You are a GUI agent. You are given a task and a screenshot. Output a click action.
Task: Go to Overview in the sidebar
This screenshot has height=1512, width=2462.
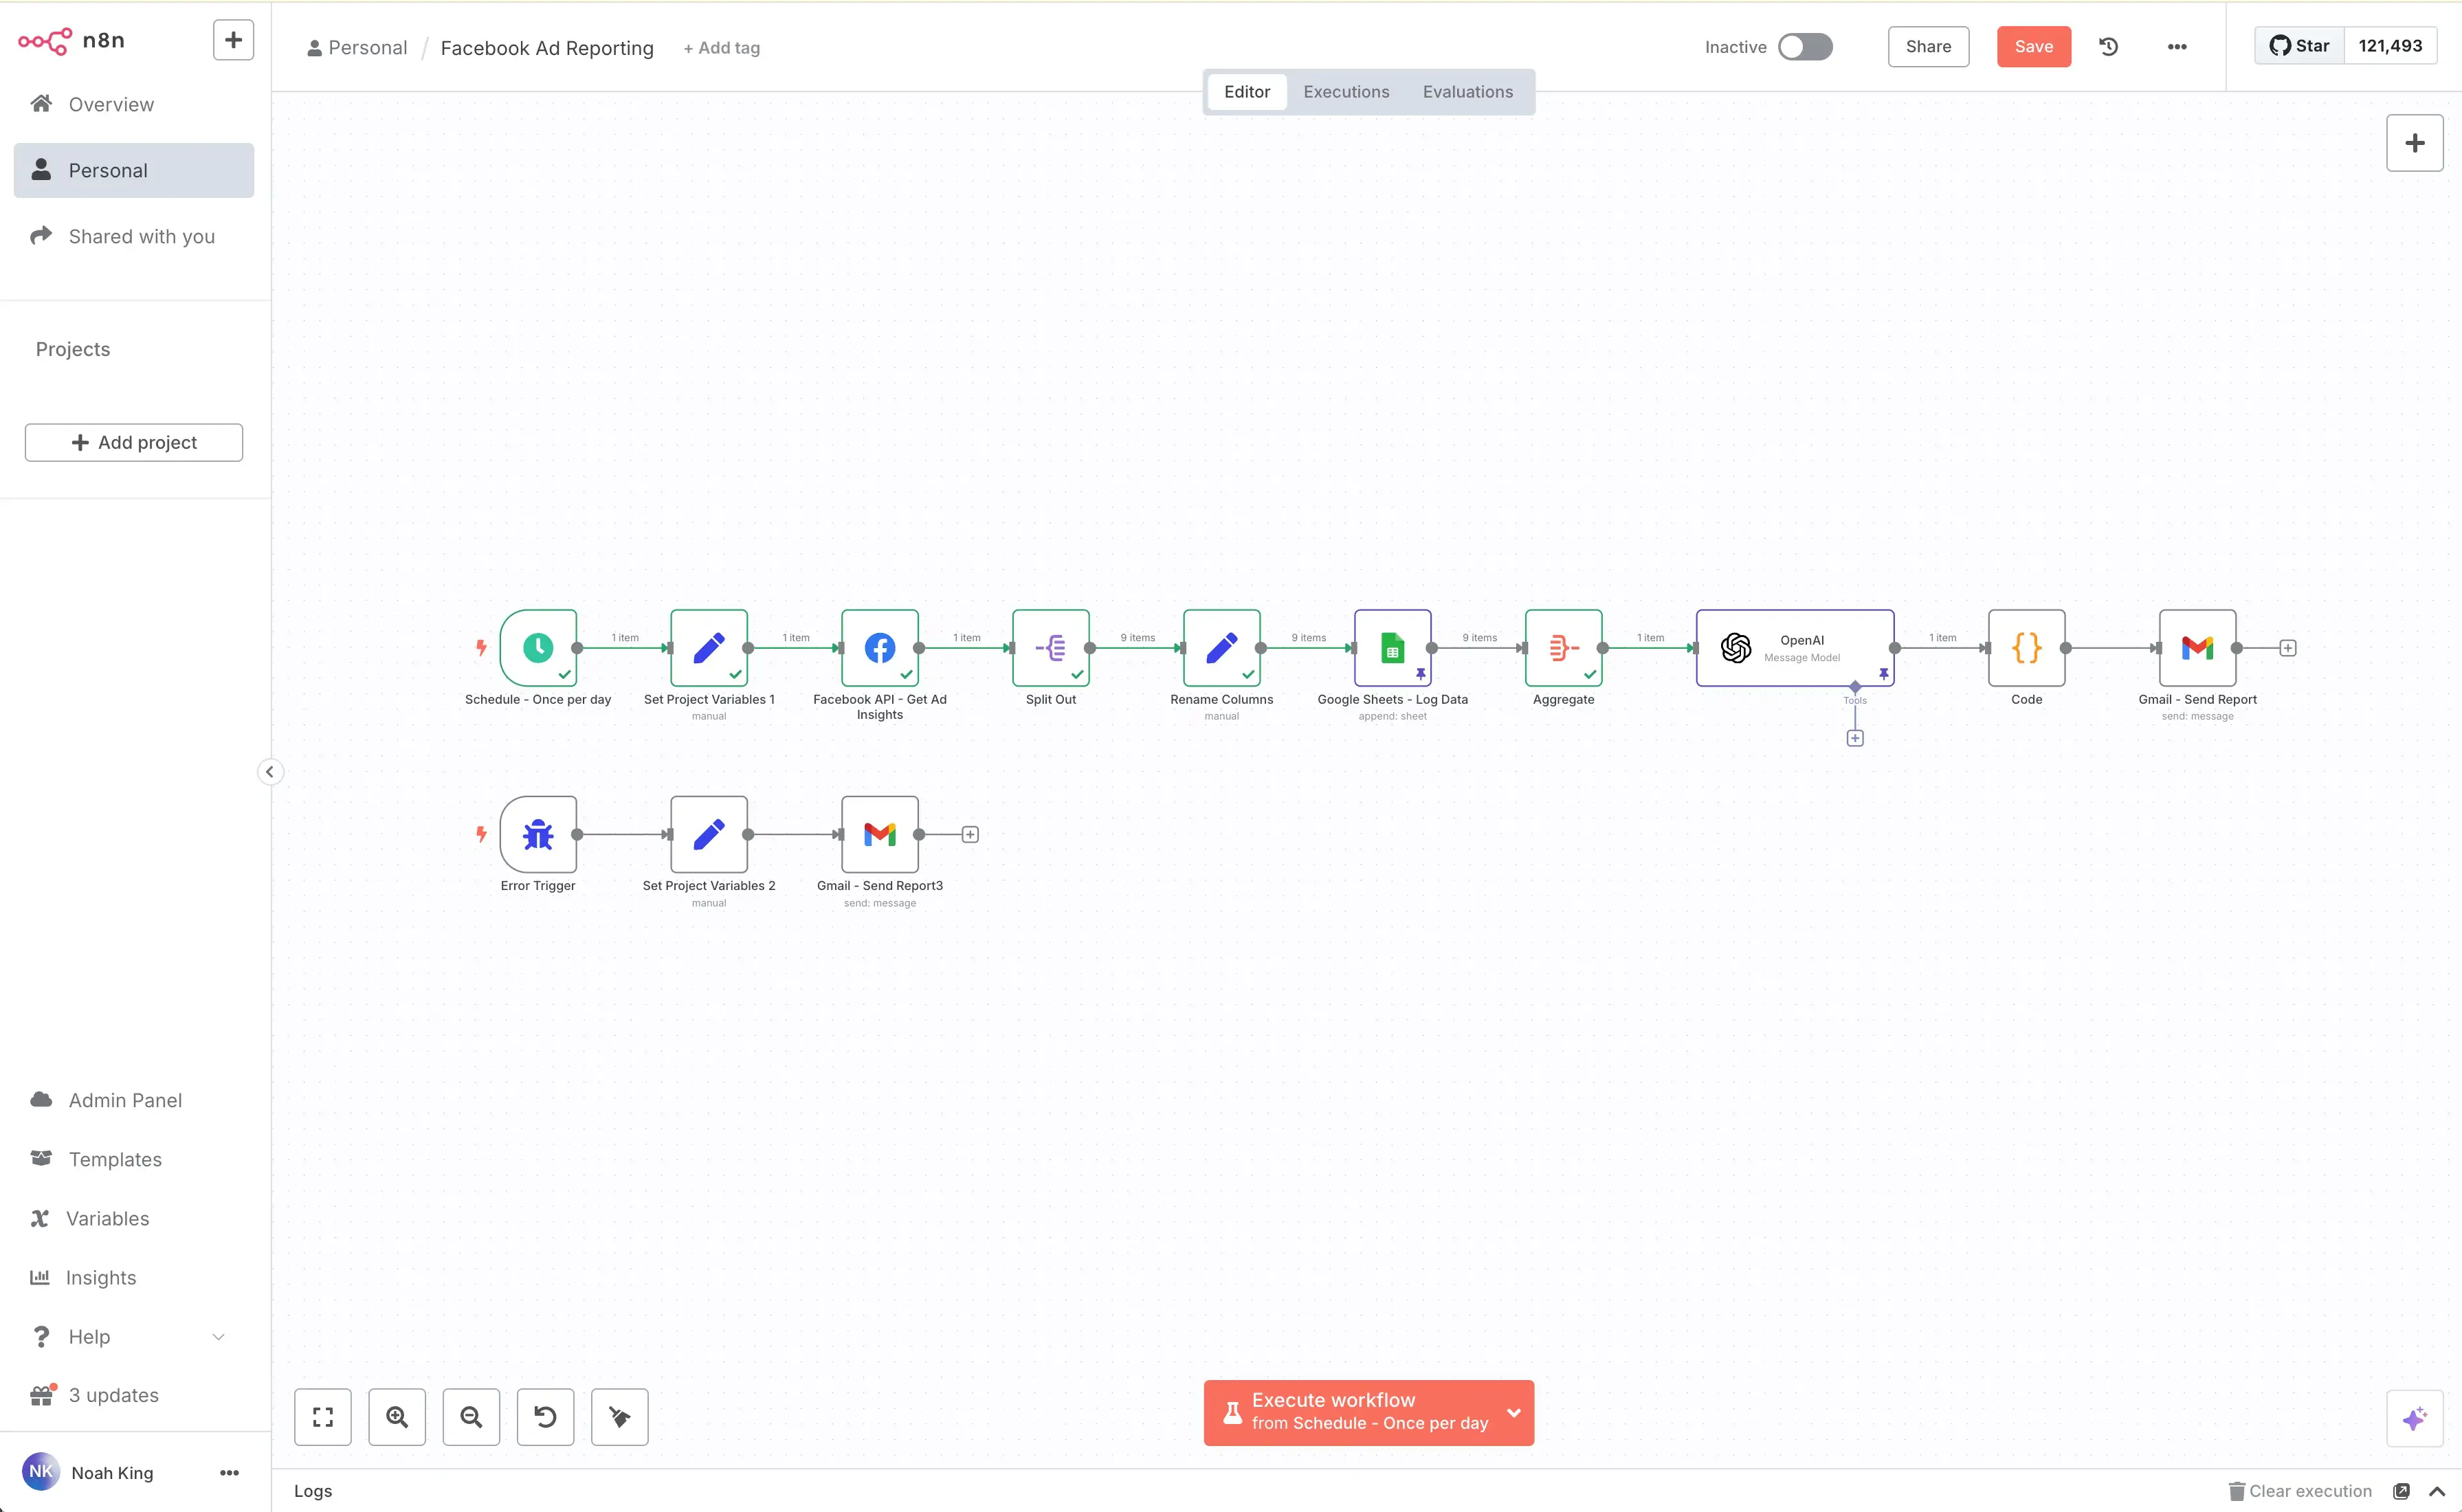coord(134,104)
